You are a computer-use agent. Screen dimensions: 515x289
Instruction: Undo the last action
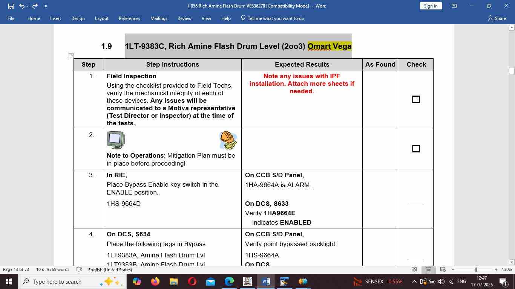click(21, 6)
